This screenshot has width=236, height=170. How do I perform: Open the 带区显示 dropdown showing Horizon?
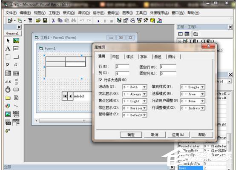144,108
